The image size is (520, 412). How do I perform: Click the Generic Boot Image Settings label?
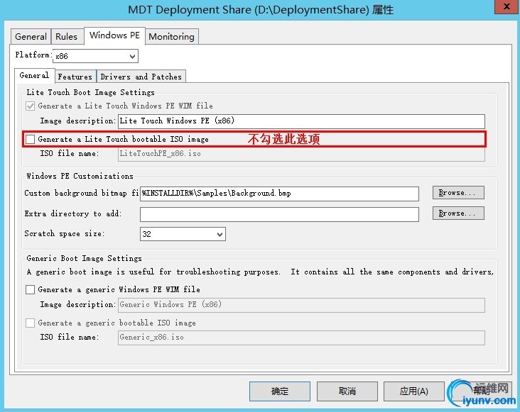coord(85,258)
